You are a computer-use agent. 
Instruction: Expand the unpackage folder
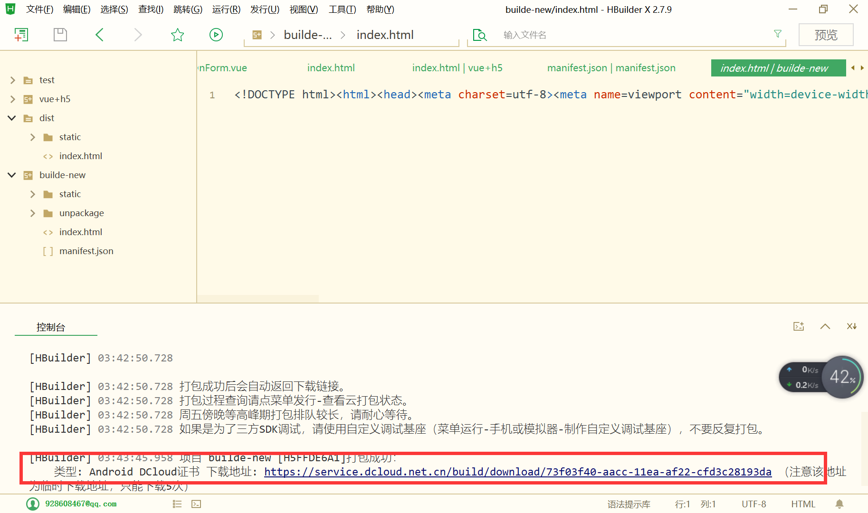point(33,213)
